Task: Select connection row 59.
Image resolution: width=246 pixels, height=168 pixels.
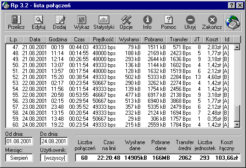Action: click(120, 119)
